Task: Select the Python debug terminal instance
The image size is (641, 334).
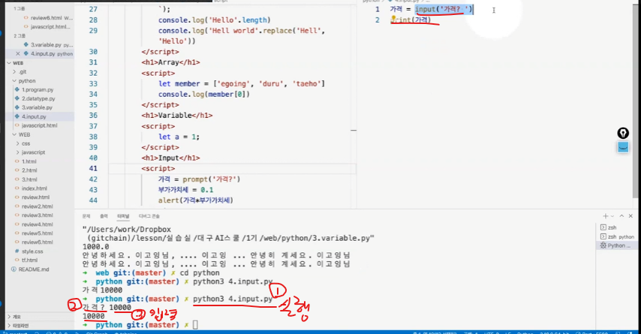Action: 615,245
